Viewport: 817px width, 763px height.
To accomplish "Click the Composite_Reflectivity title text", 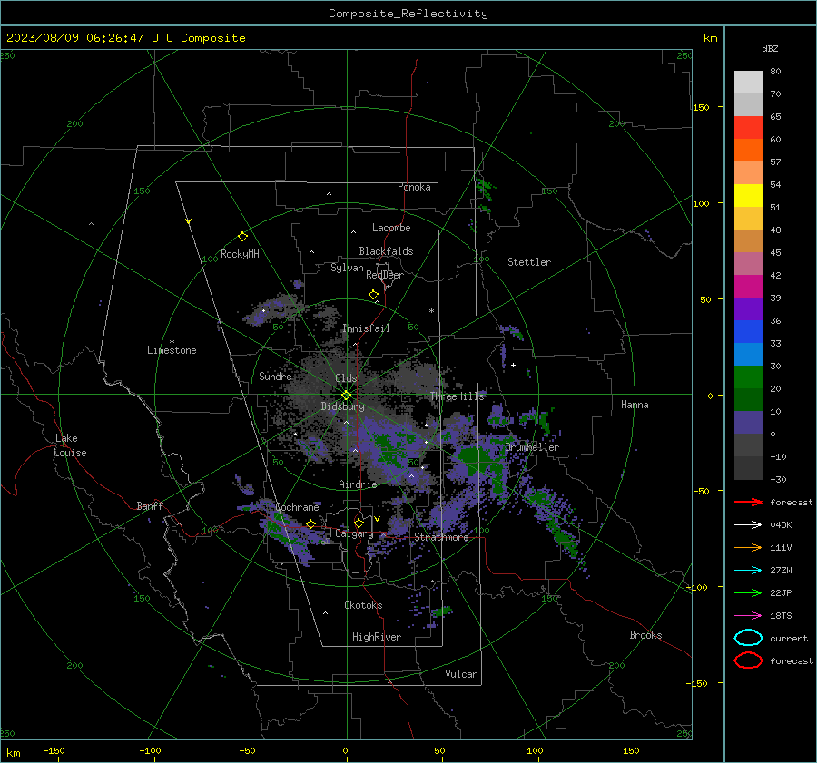I will (x=408, y=14).
